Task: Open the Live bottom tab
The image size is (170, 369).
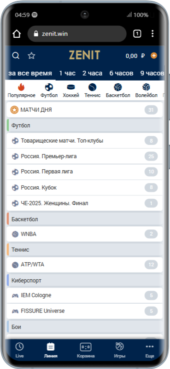Action: click(x=19, y=350)
